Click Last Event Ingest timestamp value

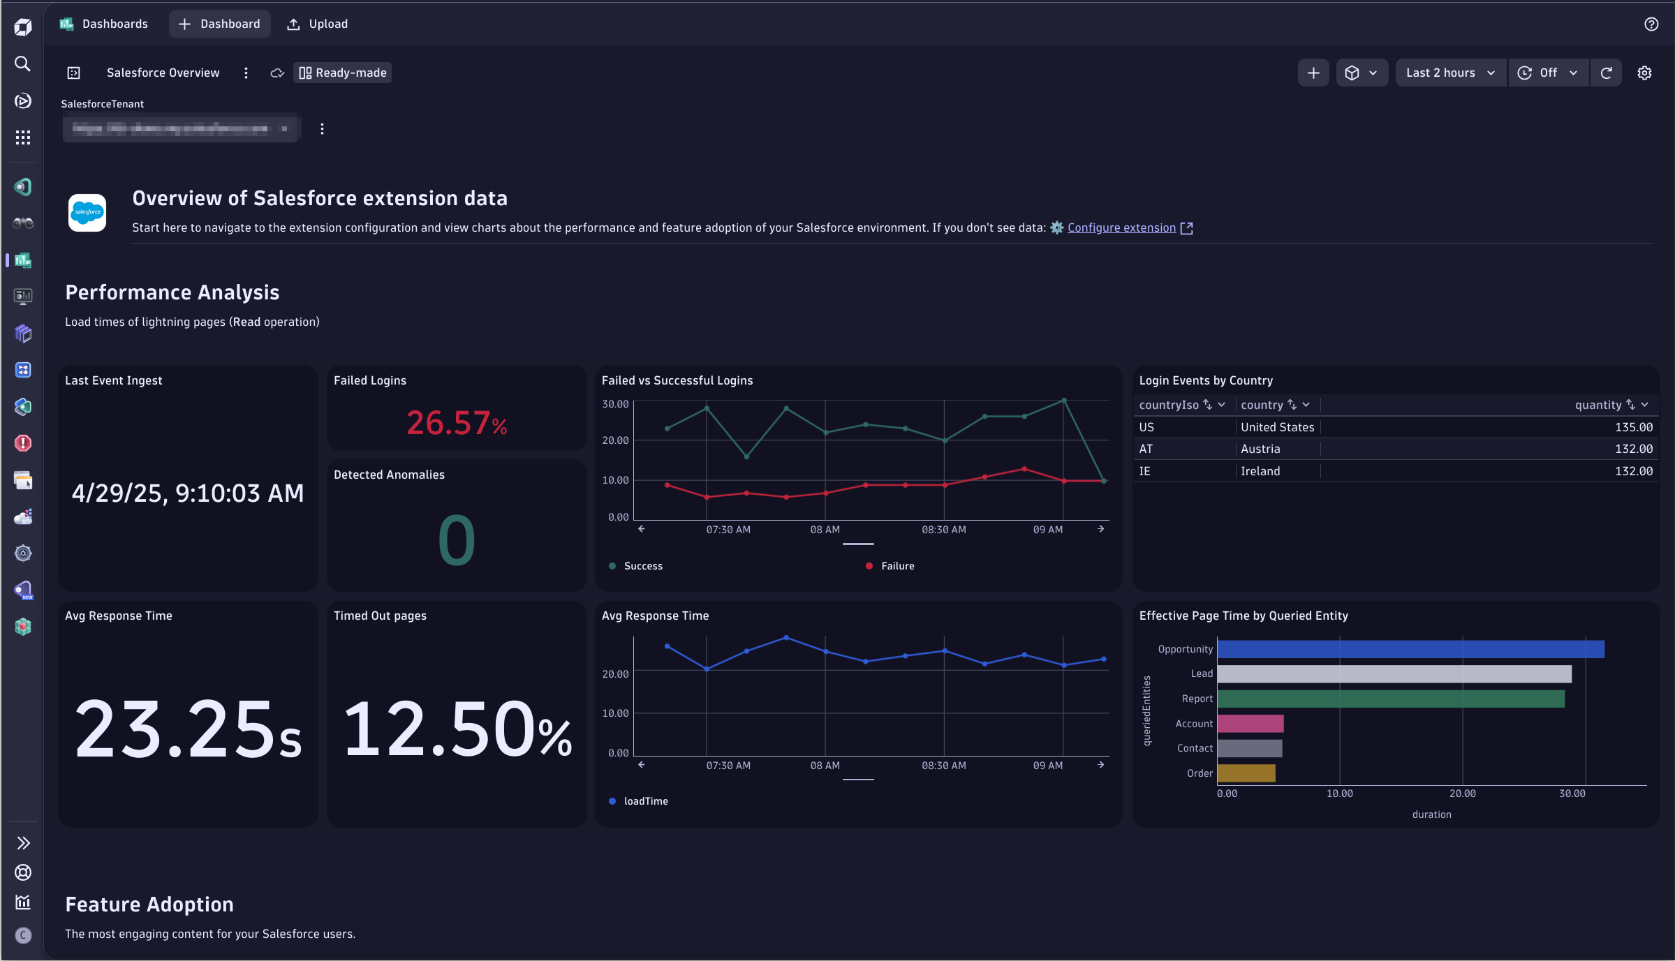pyautogui.click(x=188, y=493)
